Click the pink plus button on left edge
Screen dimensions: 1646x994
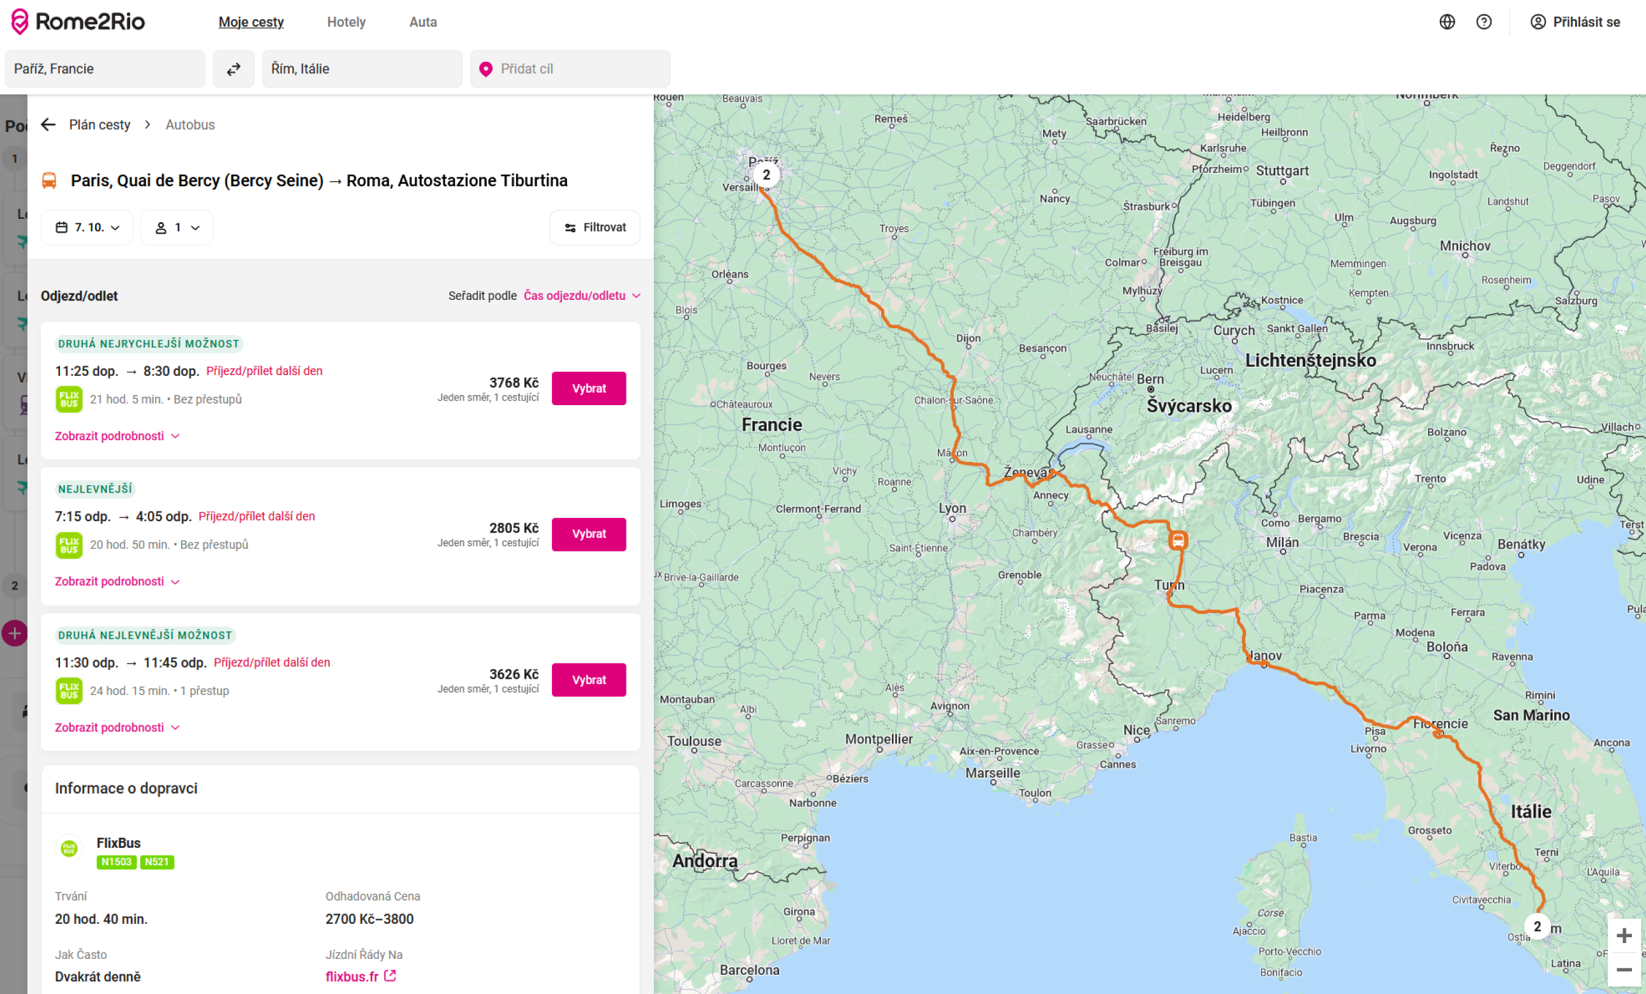[x=15, y=634]
